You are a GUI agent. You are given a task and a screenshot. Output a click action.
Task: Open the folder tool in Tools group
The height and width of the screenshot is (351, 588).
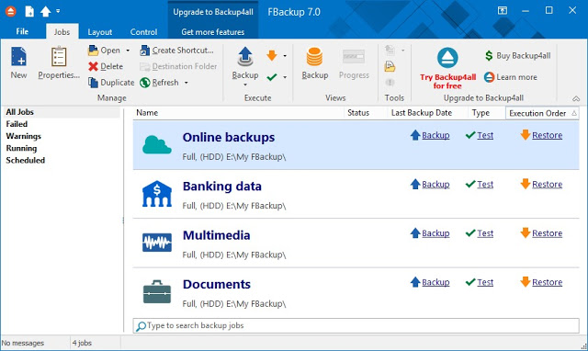[390, 67]
